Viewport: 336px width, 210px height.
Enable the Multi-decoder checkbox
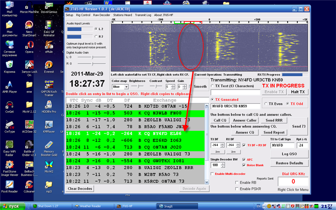[x=212, y=174]
